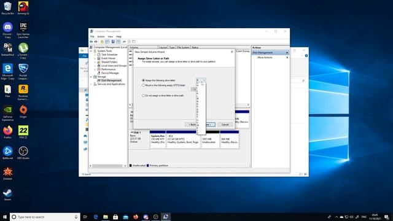Expand the More Actions submenu arrow
The image size is (393, 221).
point(287,57)
